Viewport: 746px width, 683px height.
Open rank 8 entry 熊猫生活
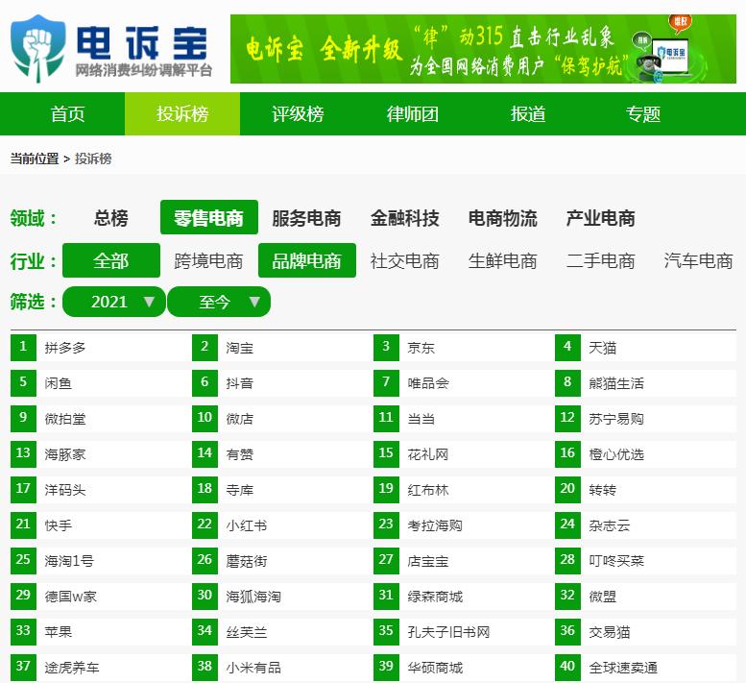616,383
